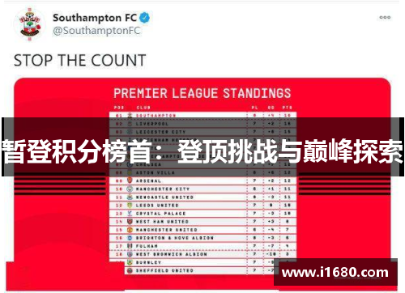Click the Manchester United crest icon

coord(130,230)
